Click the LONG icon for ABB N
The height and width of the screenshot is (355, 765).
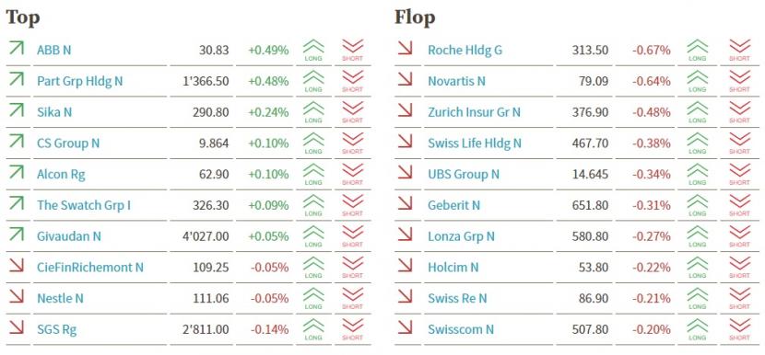pyautogui.click(x=313, y=51)
